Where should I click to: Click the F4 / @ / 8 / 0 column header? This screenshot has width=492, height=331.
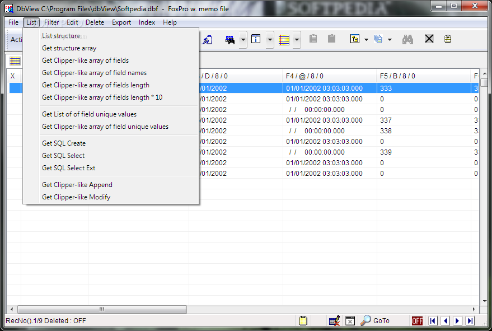tap(330, 76)
